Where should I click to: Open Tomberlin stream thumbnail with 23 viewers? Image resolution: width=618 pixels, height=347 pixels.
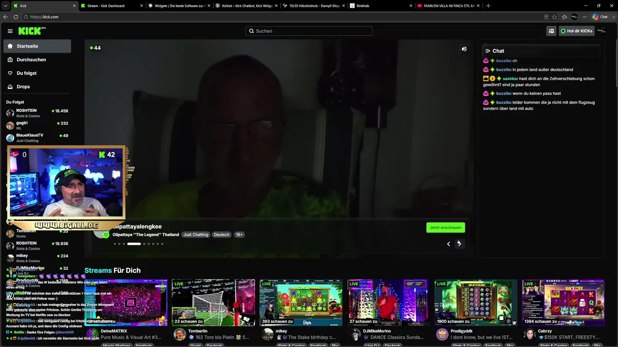tap(213, 302)
